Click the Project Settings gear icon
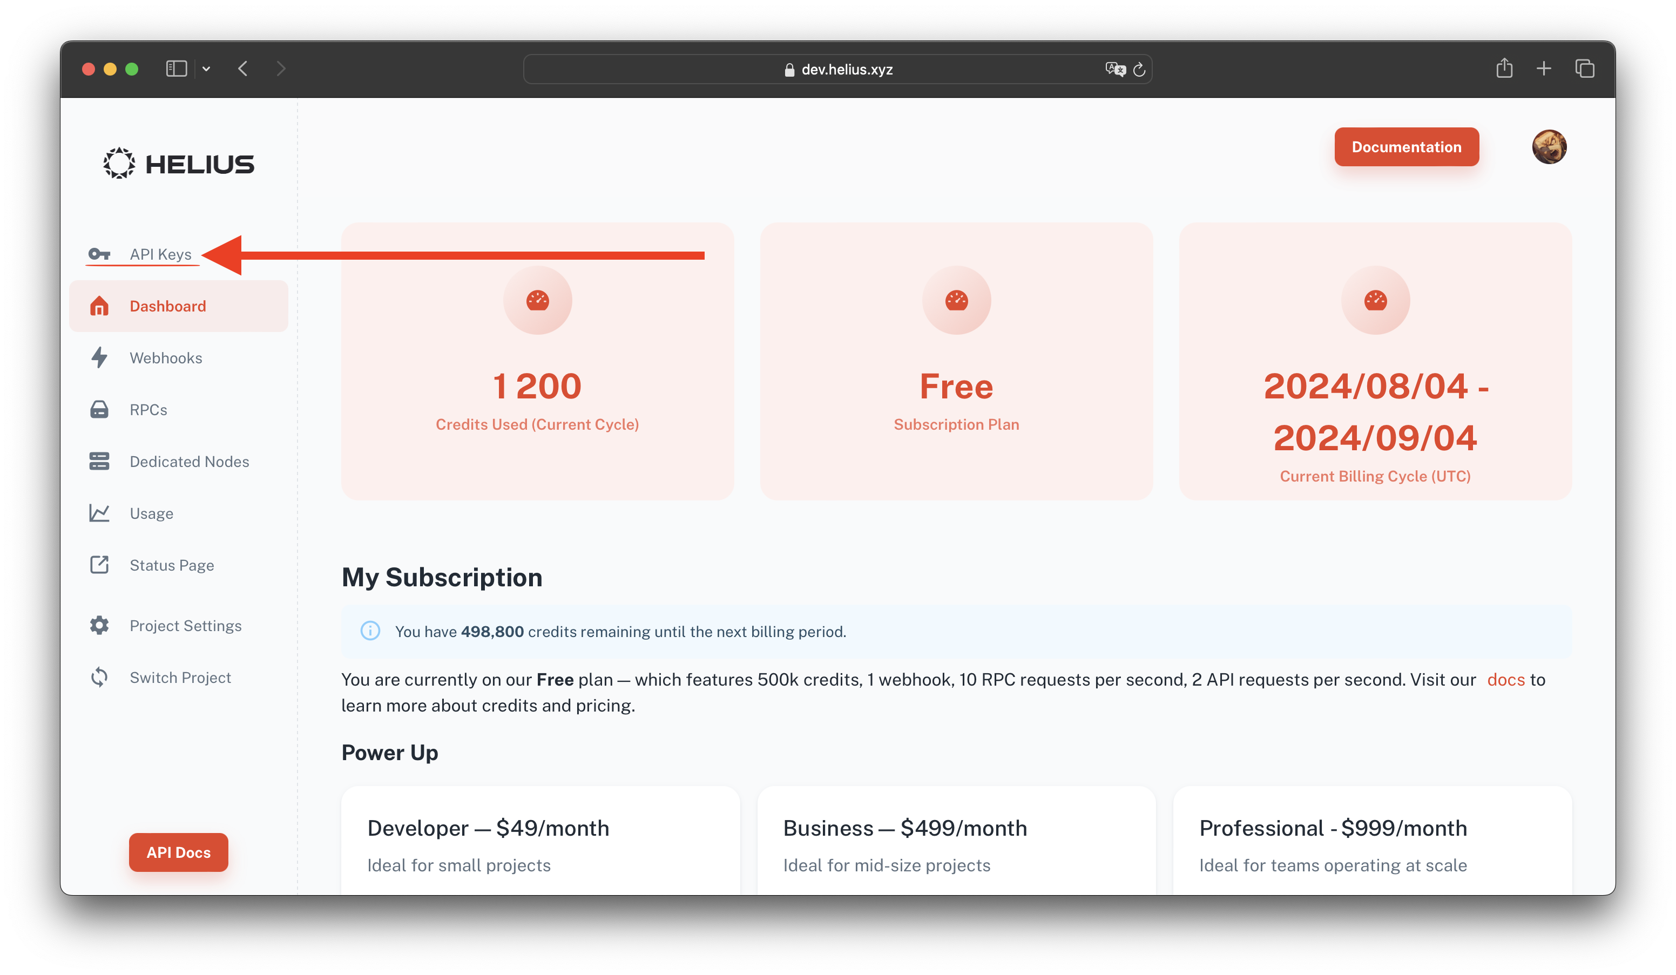Image resolution: width=1676 pixels, height=975 pixels. [99, 626]
